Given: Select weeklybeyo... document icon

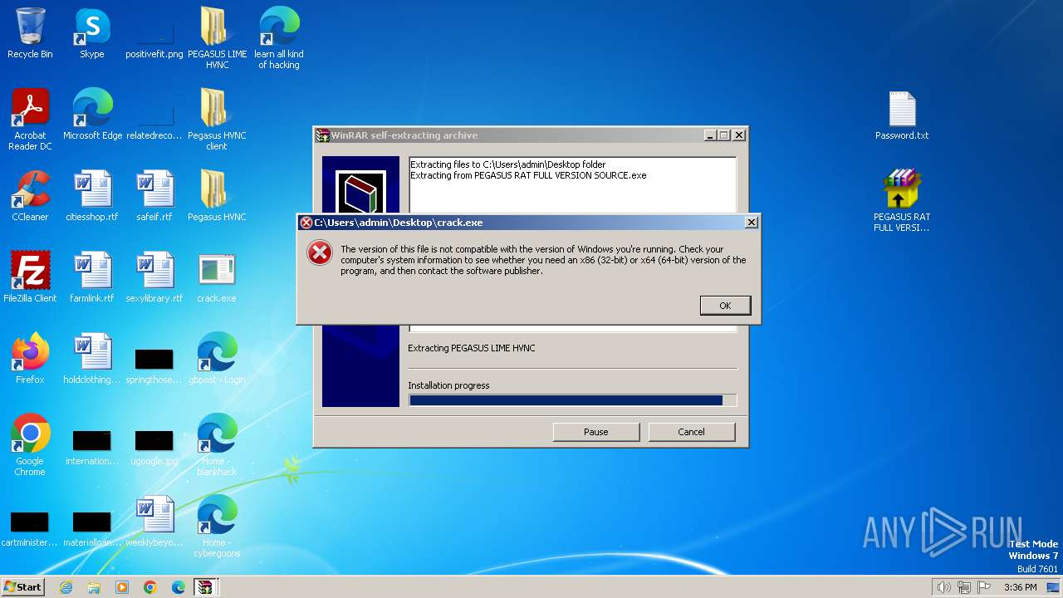Looking at the screenshot, I should click(x=154, y=522).
